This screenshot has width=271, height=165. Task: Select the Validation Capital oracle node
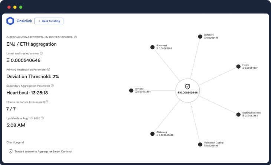[200, 145]
